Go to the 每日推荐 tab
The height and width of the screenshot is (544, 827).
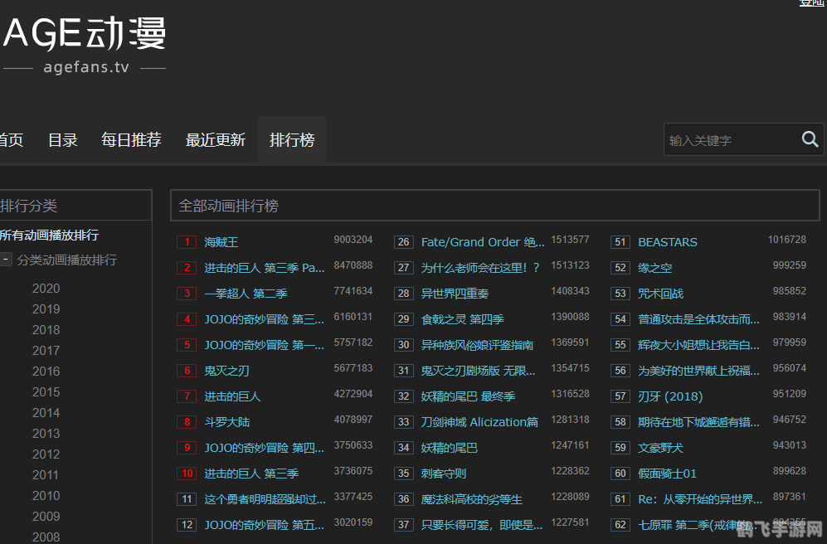tap(131, 140)
